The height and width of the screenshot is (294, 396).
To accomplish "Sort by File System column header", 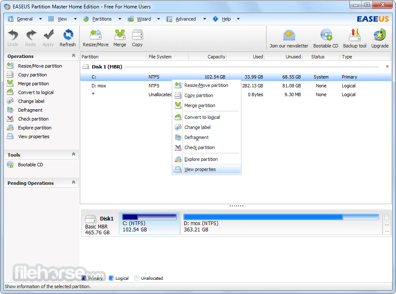I will (168, 57).
